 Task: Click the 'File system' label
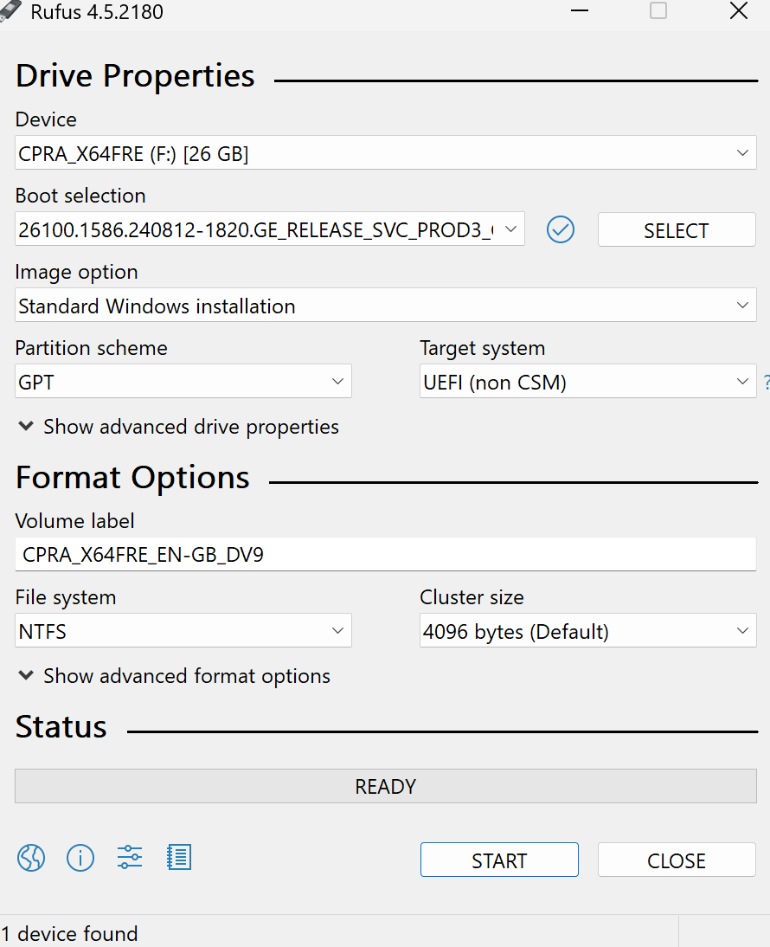tap(66, 597)
